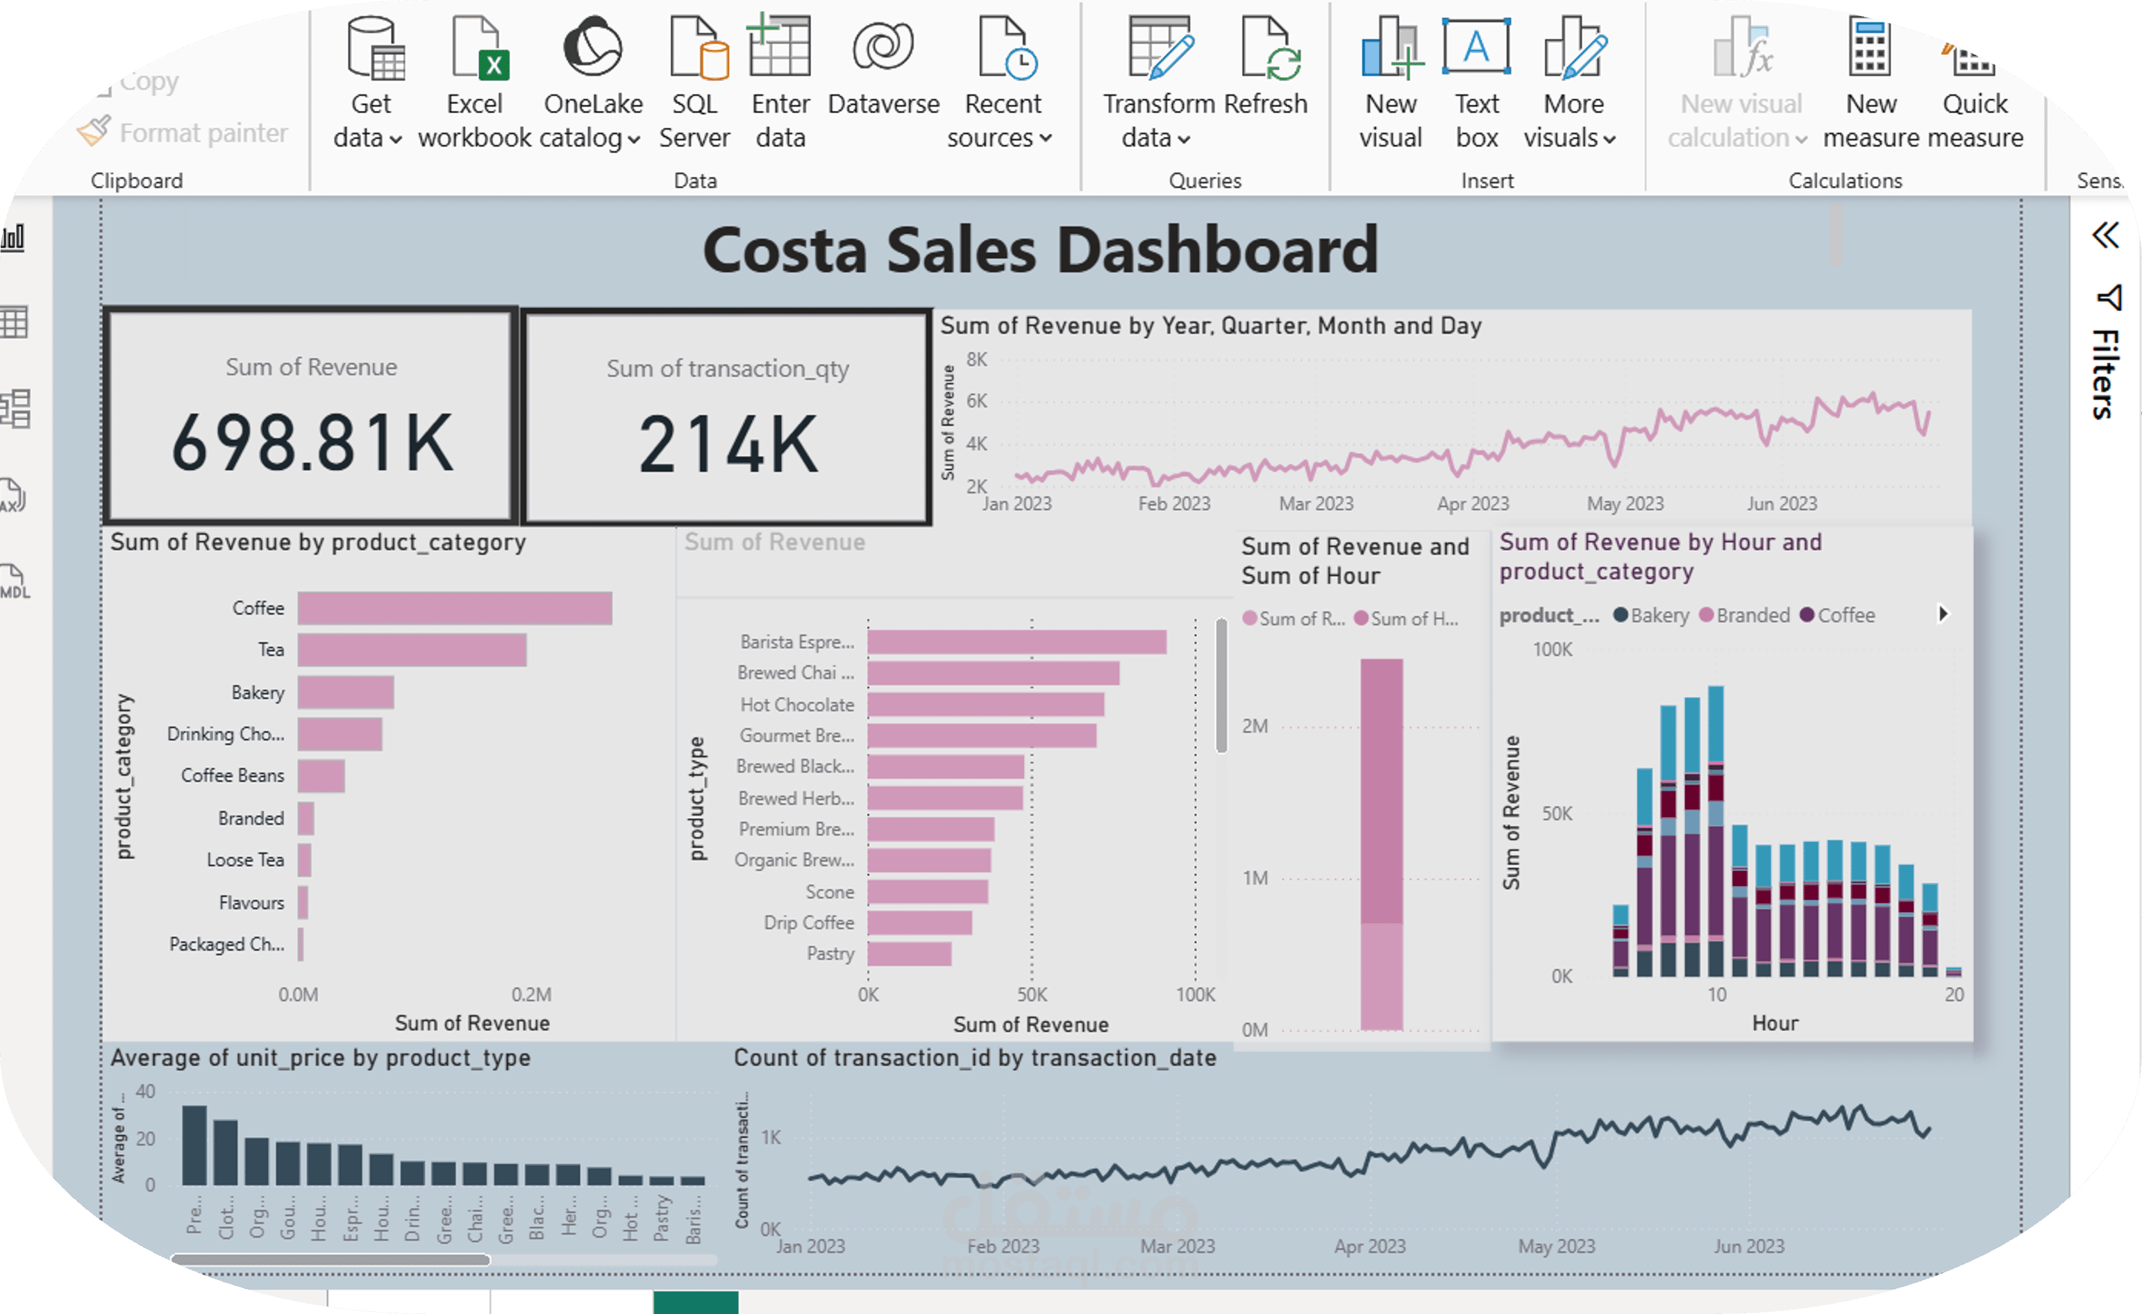
Task: Click the Branded pink legend color swatch
Action: (x=1708, y=614)
